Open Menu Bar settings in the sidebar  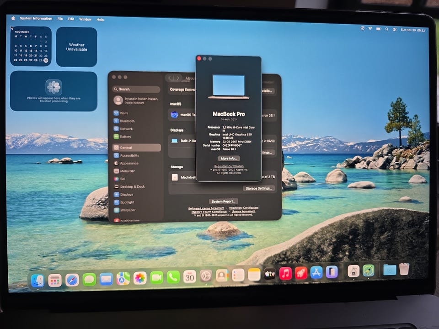pyautogui.click(x=137, y=171)
